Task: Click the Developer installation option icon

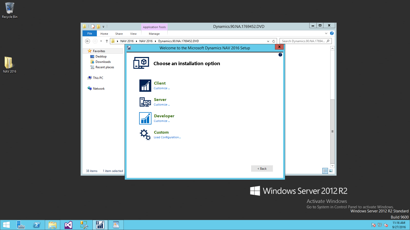Action: point(145,118)
